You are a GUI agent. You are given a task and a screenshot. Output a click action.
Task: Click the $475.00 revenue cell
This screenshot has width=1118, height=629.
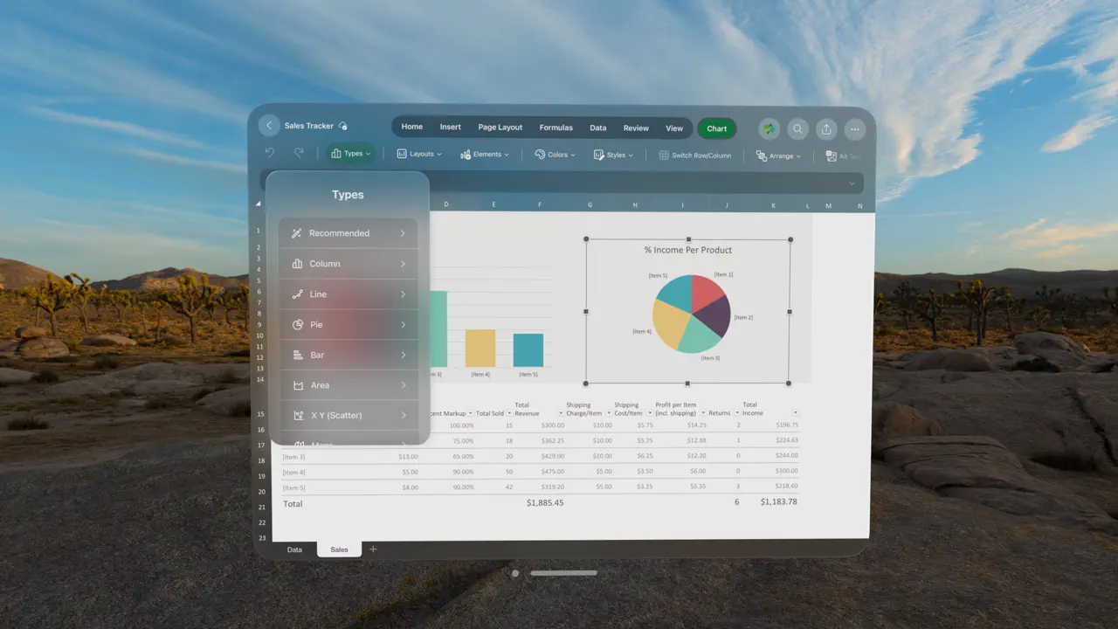553,472
